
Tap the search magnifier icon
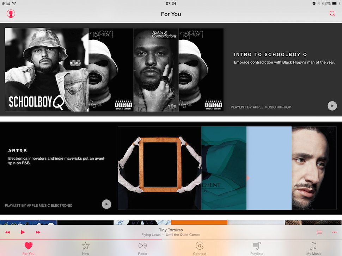click(x=332, y=14)
